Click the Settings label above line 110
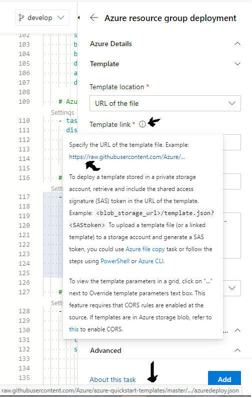This screenshot has height=398, width=252. (62, 112)
